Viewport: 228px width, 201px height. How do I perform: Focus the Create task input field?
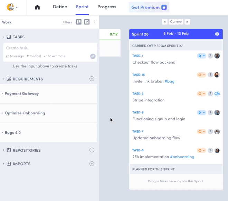(45, 48)
